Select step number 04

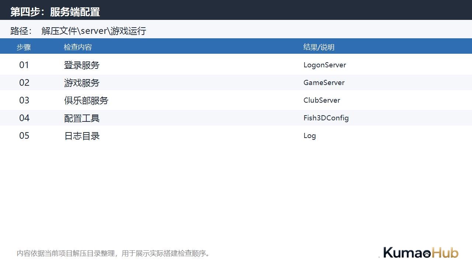click(24, 118)
